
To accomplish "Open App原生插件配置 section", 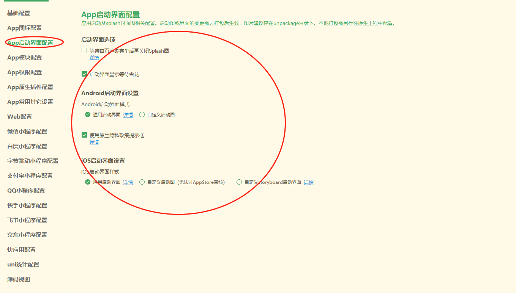I will pyautogui.click(x=30, y=87).
